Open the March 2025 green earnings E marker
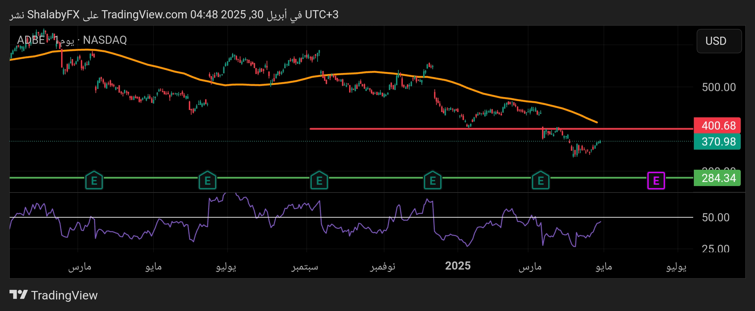Image resolution: width=755 pixels, height=311 pixels. point(541,180)
